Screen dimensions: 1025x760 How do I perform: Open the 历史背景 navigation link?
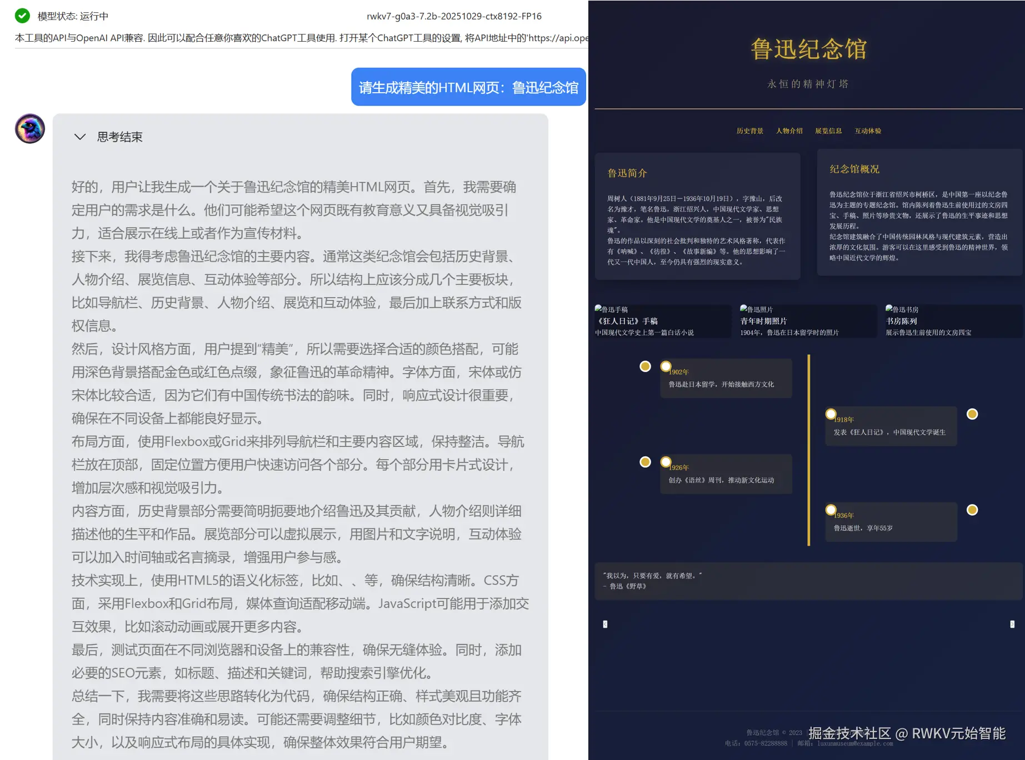click(x=750, y=131)
